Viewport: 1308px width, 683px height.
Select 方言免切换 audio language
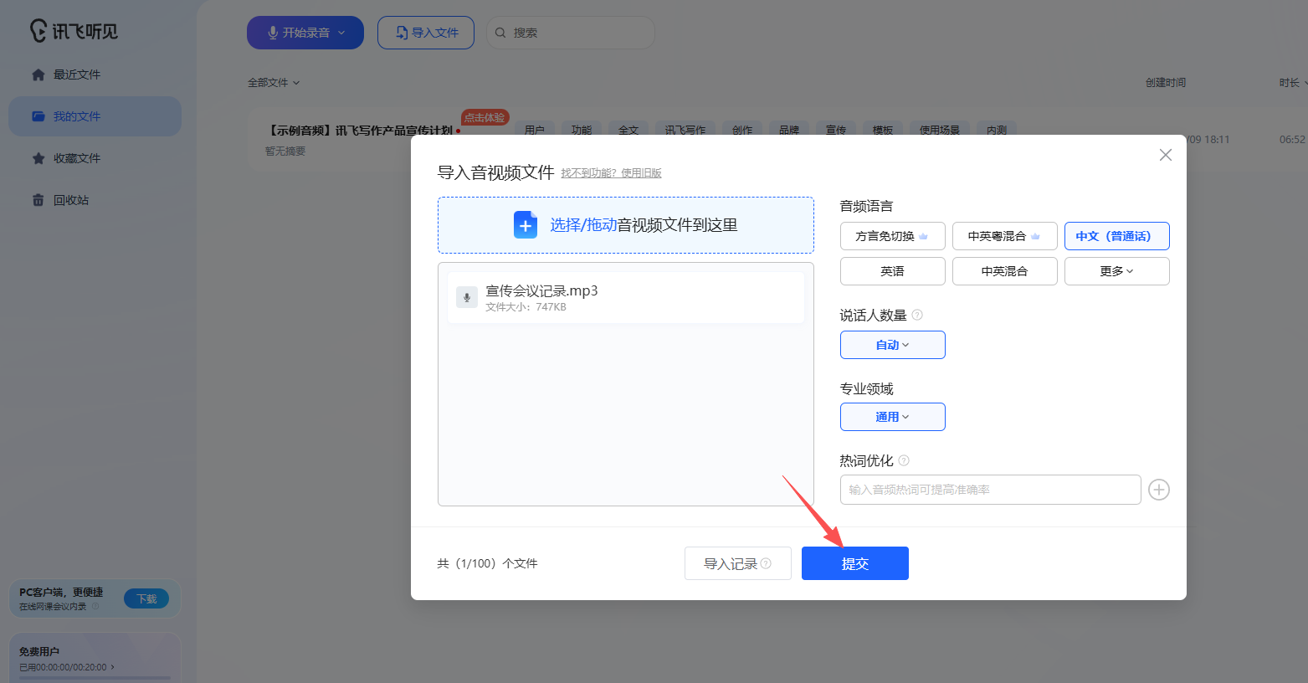[x=893, y=236]
